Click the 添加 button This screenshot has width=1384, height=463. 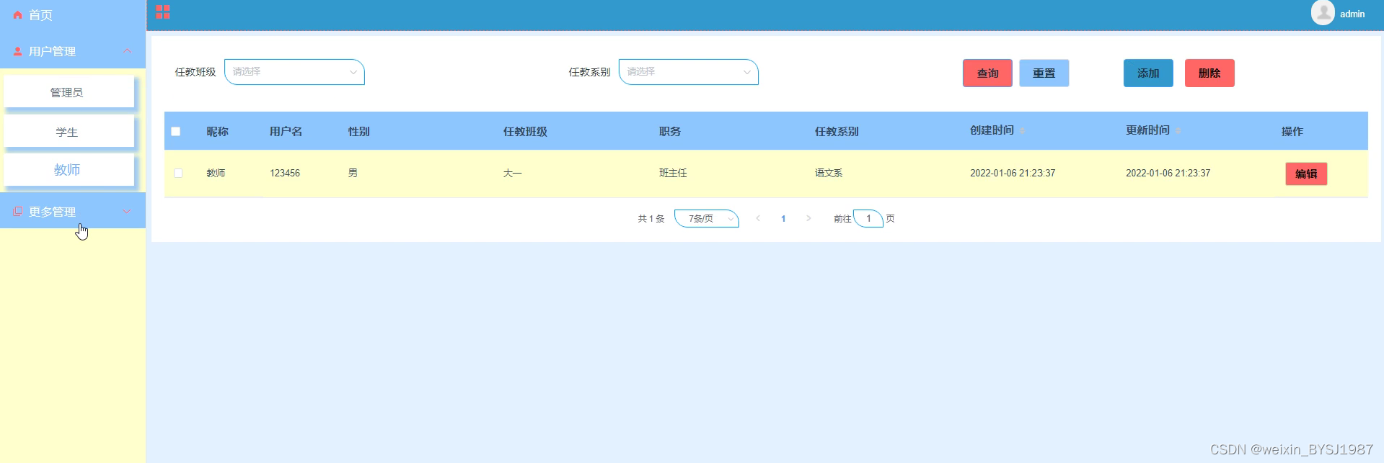[1148, 73]
